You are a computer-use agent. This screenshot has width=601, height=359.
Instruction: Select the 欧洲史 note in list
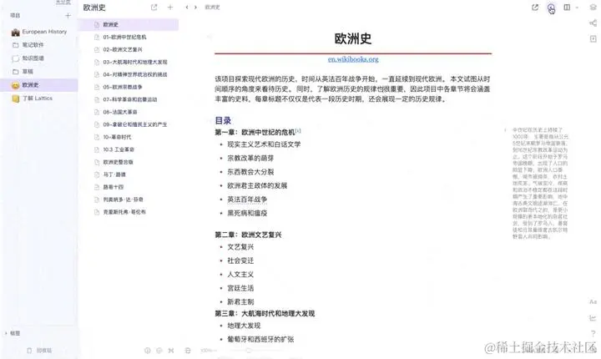(x=129, y=24)
